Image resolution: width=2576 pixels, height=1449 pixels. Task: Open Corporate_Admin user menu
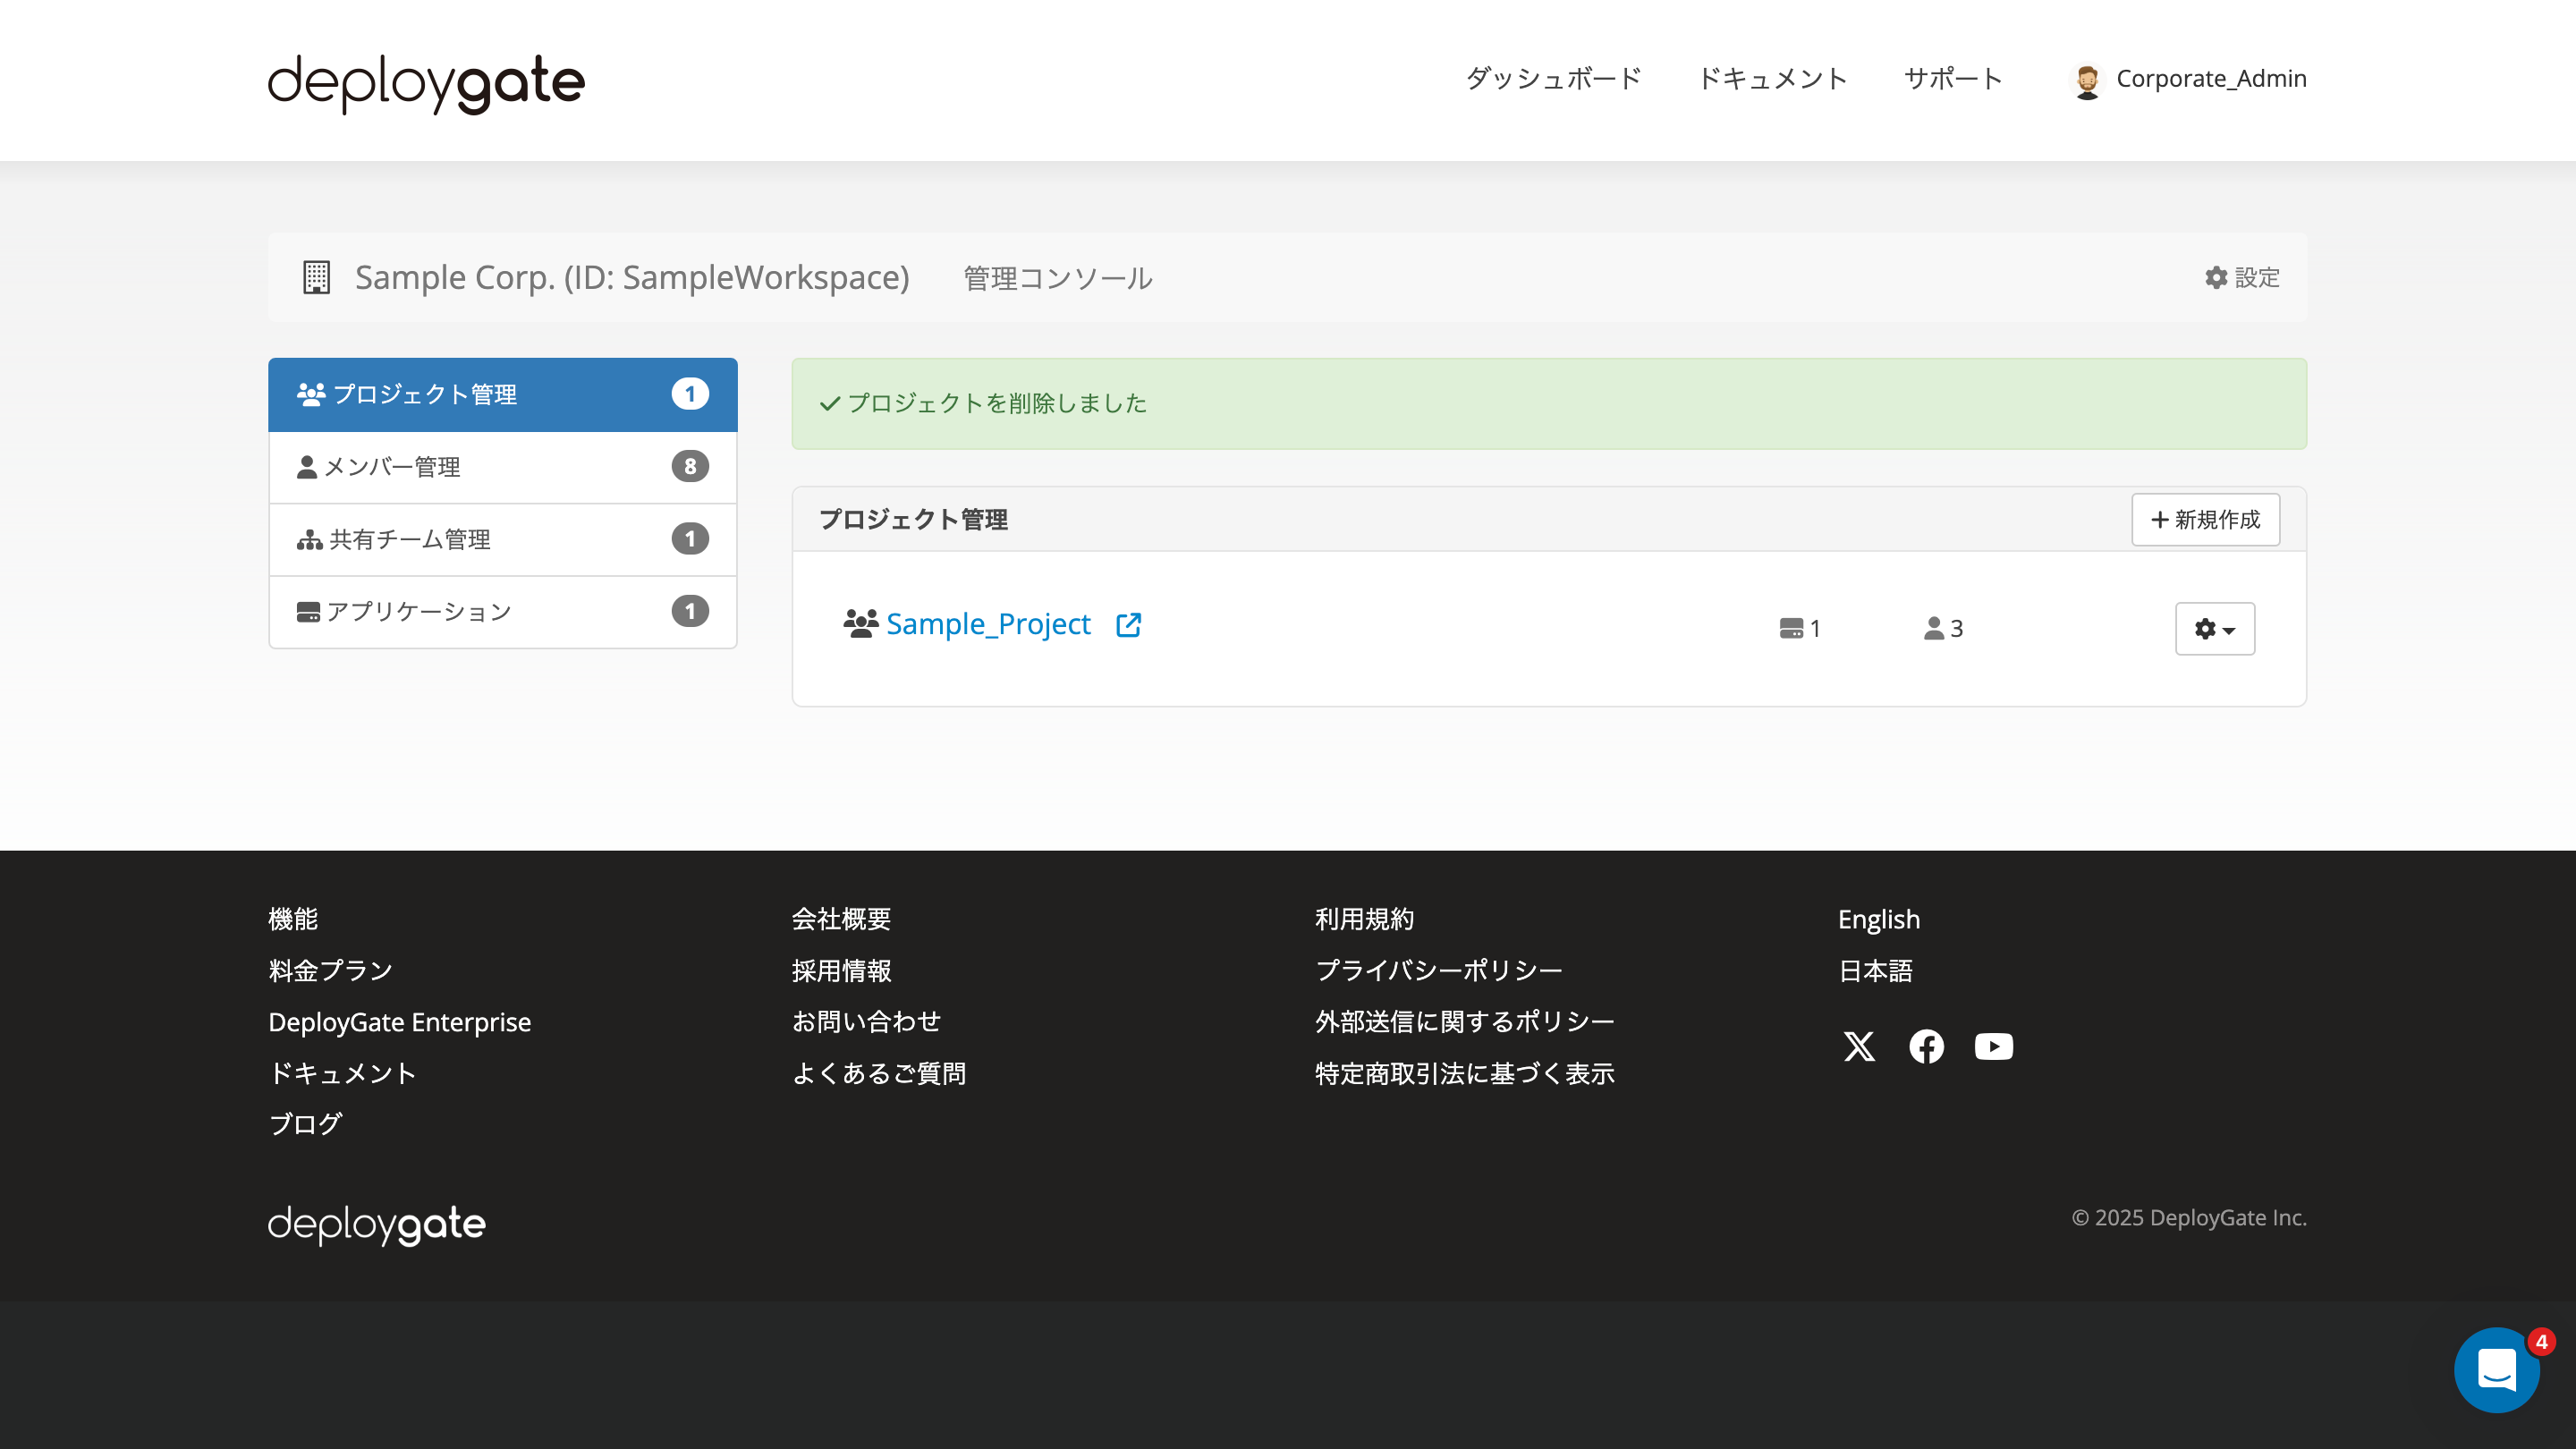2210,79
